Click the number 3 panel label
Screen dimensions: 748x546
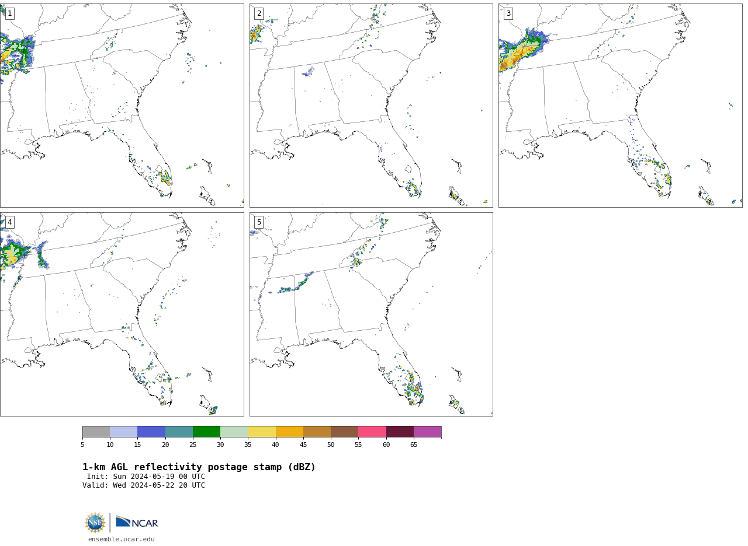pyautogui.click(x=508, y=13)
